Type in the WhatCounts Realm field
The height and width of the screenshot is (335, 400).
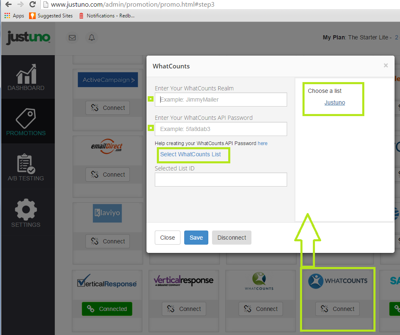click(x=221, y=100)
